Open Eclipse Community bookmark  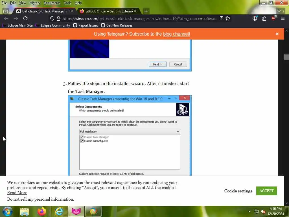[x=53, y=25]
